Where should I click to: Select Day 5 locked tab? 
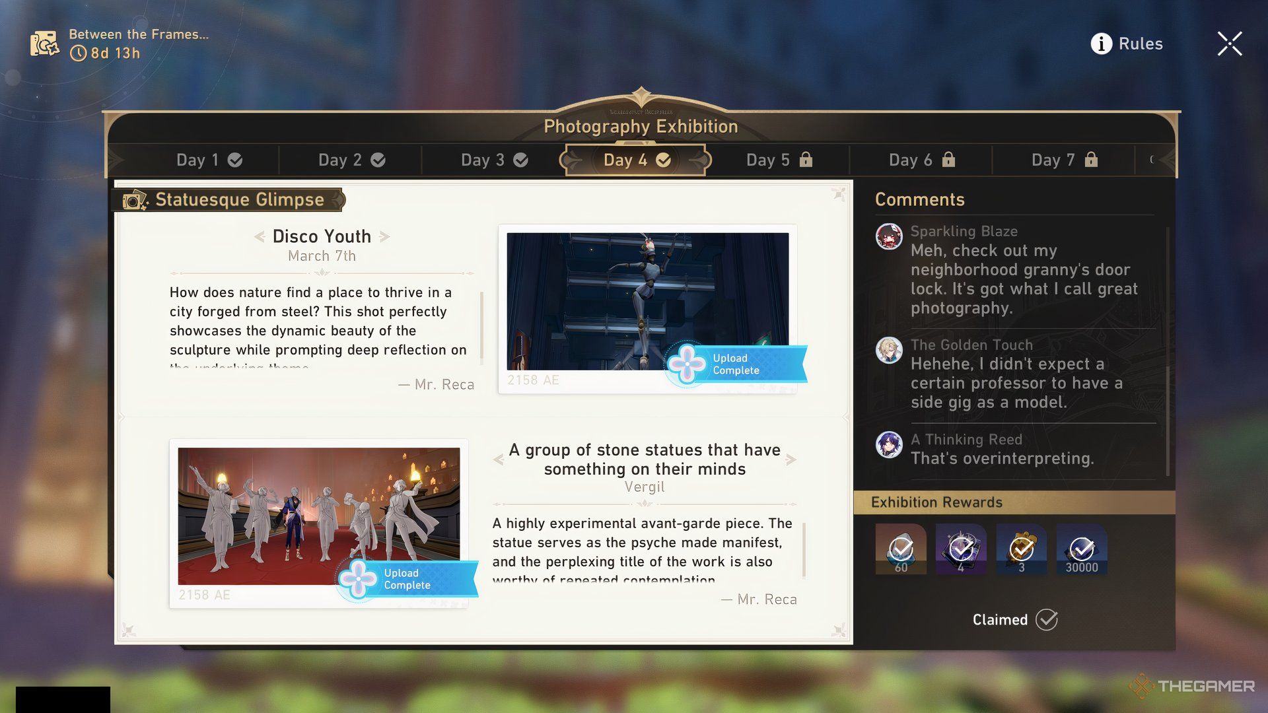778,159
